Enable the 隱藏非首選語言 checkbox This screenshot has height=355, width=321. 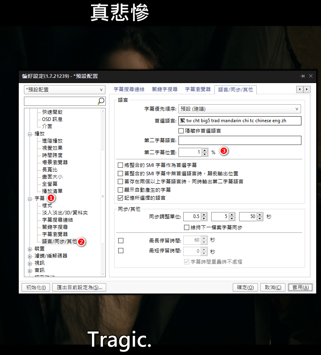(x=181, y=131)
